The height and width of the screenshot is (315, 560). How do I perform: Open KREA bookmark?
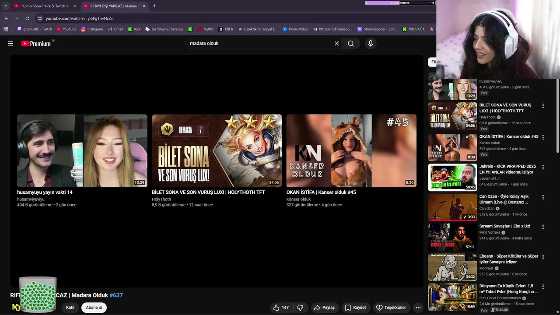226,29
